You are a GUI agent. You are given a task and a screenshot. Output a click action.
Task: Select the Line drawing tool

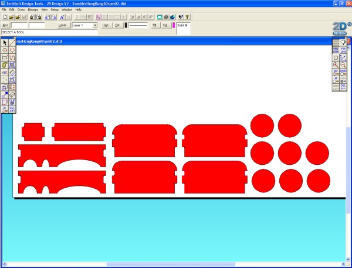click(12, 43)
